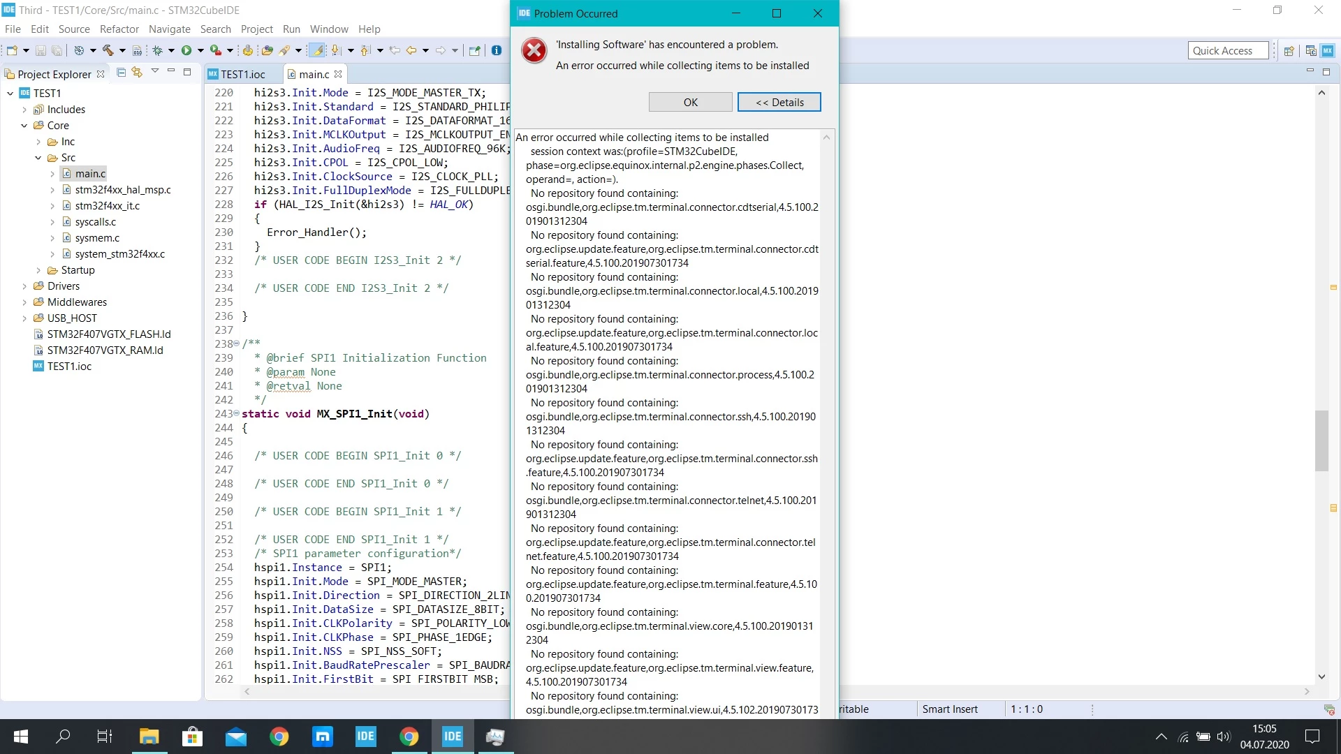Open the Source menu
The height and width of the screenshot is (754, 1341).
pos(74,29)
